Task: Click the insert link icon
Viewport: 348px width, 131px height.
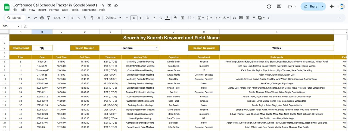Action: (x=234, y=18)
